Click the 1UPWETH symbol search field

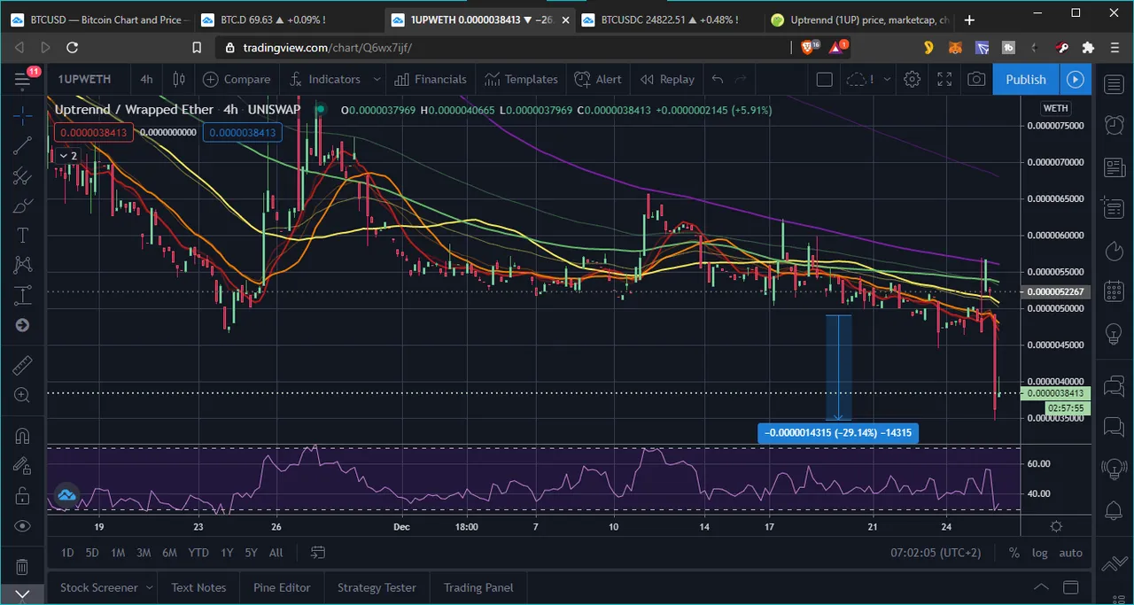point(84,80)
